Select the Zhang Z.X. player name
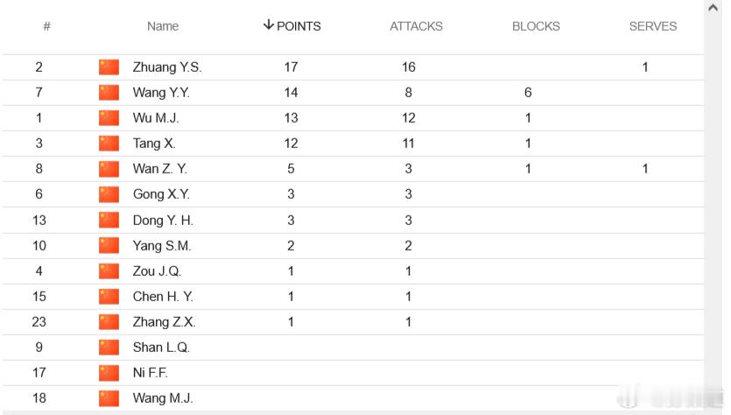This screenshot has width=731, height=415. click(164, 321)
